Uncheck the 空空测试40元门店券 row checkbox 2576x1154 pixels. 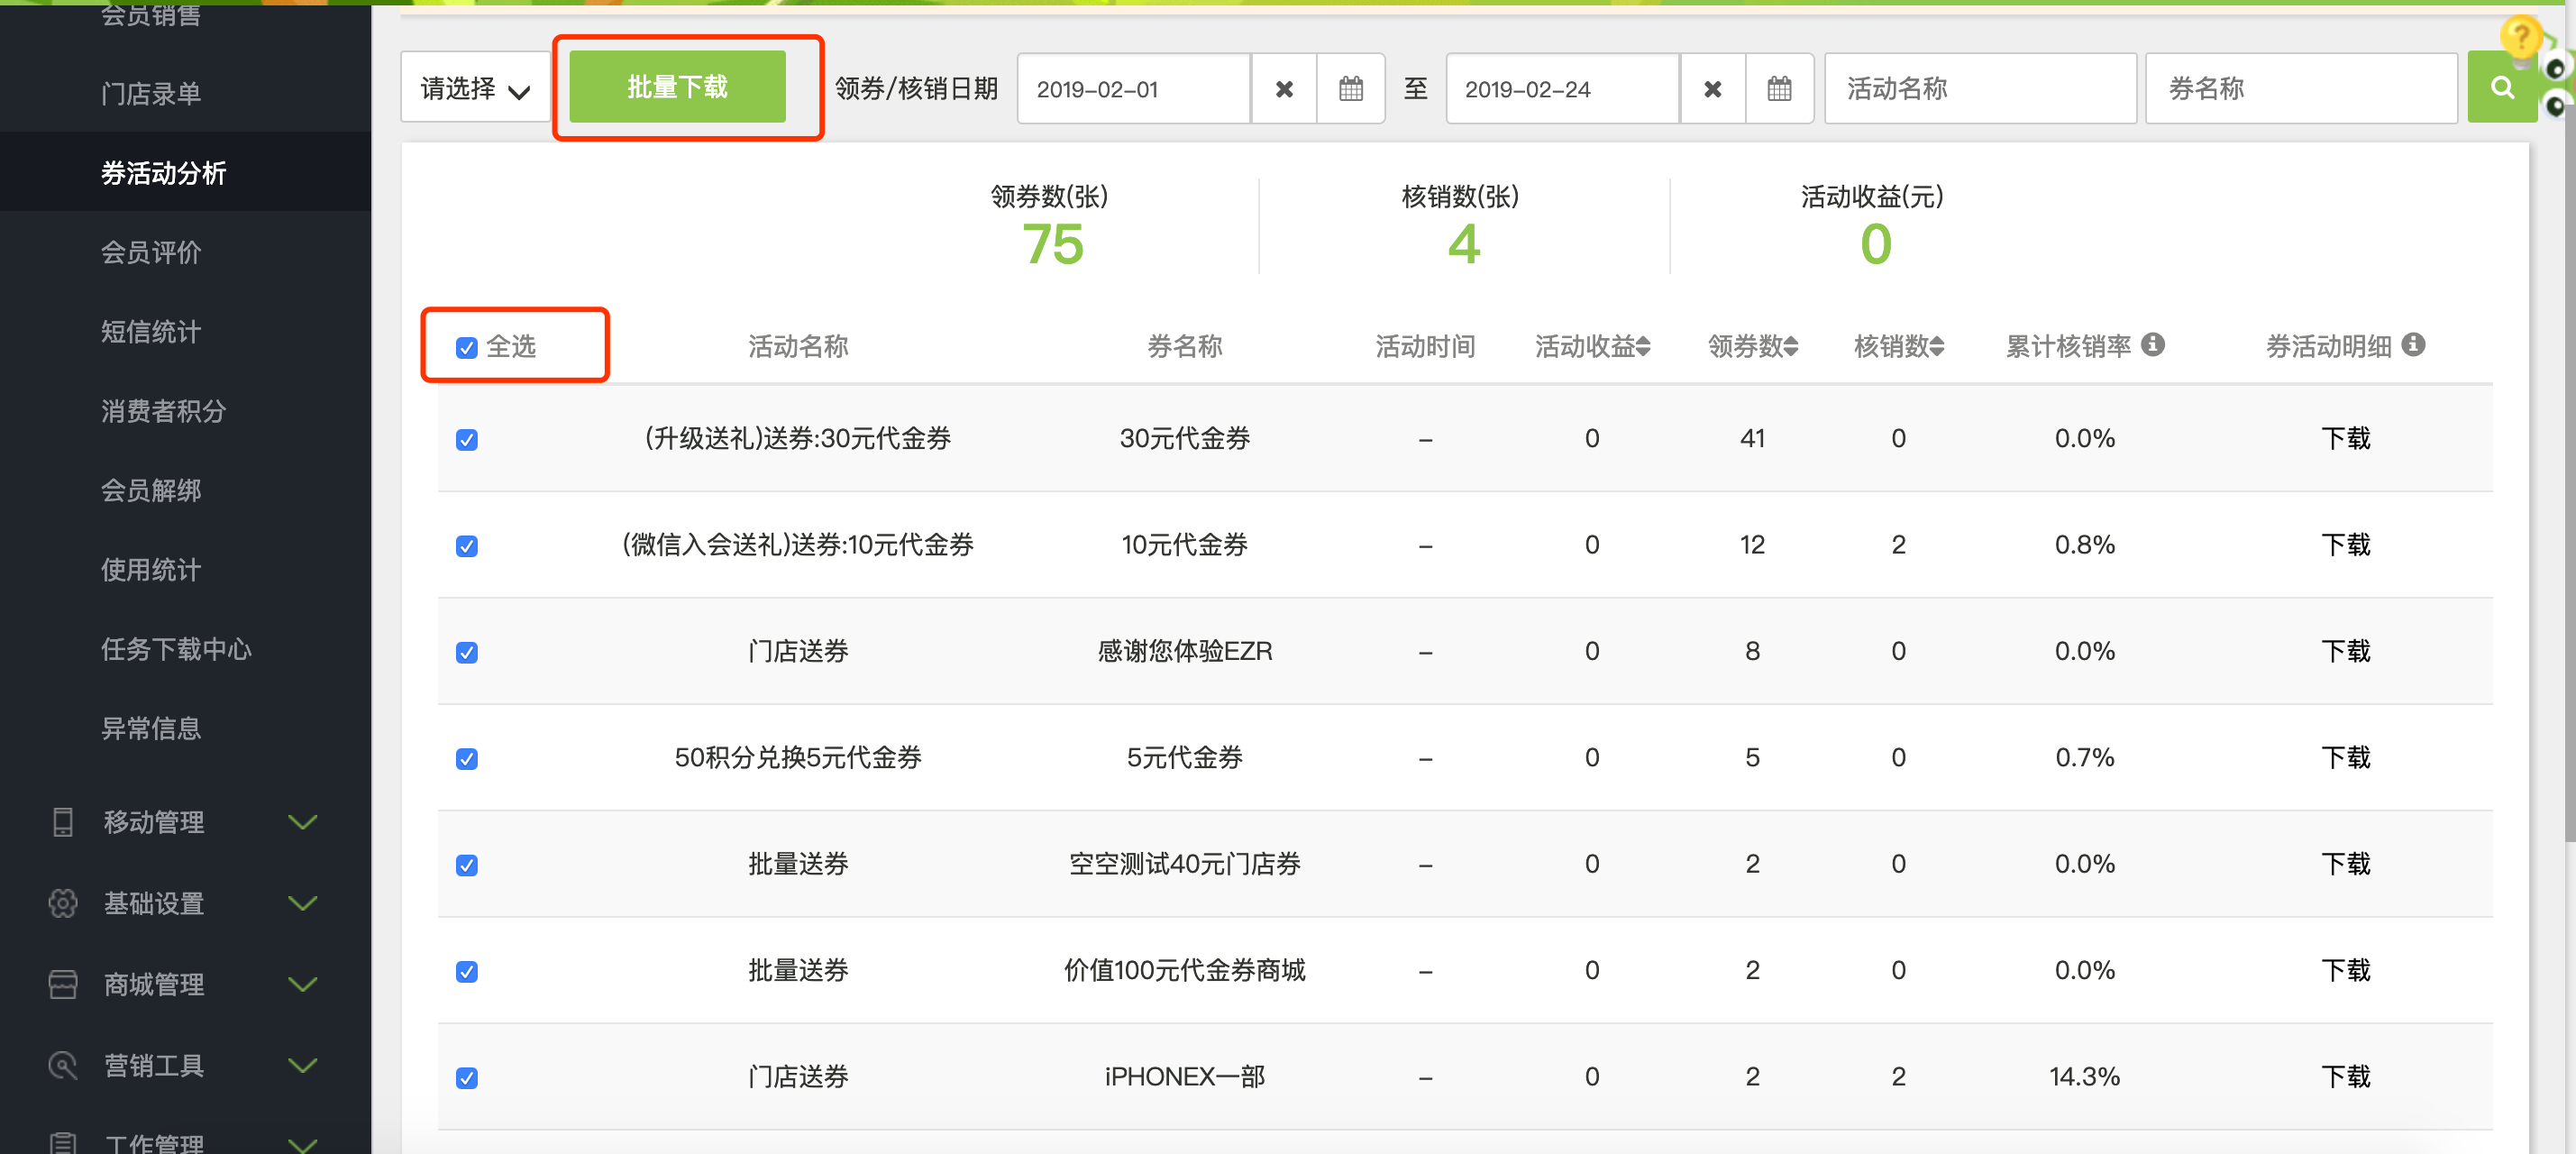[466, 865]
